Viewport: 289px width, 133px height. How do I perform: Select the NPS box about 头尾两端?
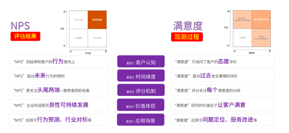click(59, 90)
